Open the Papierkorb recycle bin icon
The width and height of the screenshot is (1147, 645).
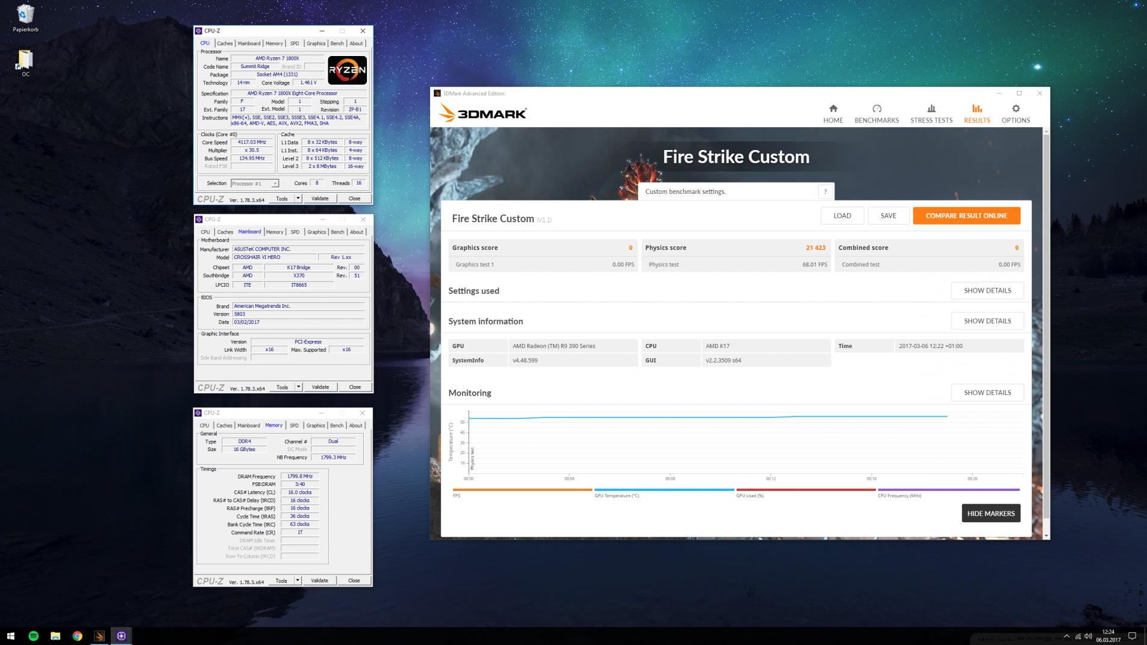pyautogui.click(x=25, y=17)
